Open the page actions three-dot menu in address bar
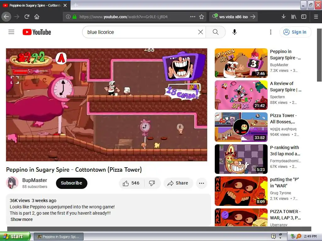The image size is (322, 241). 193,17
